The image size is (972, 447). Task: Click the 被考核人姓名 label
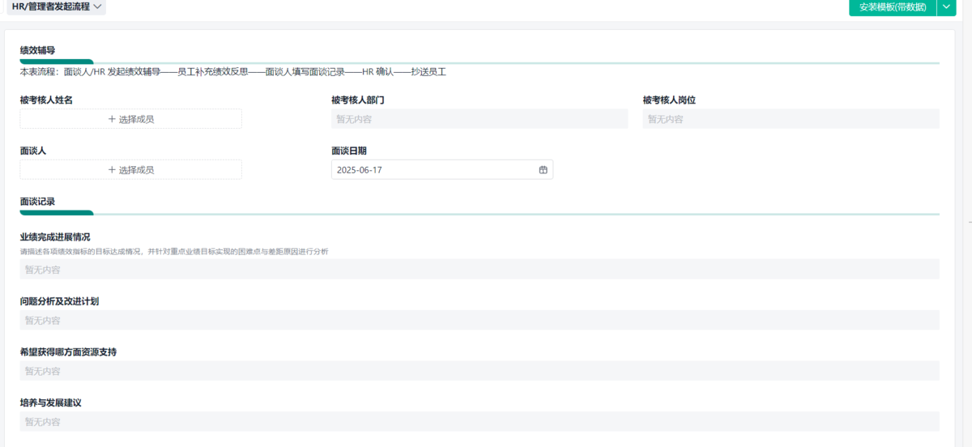(x=46, y=100)
